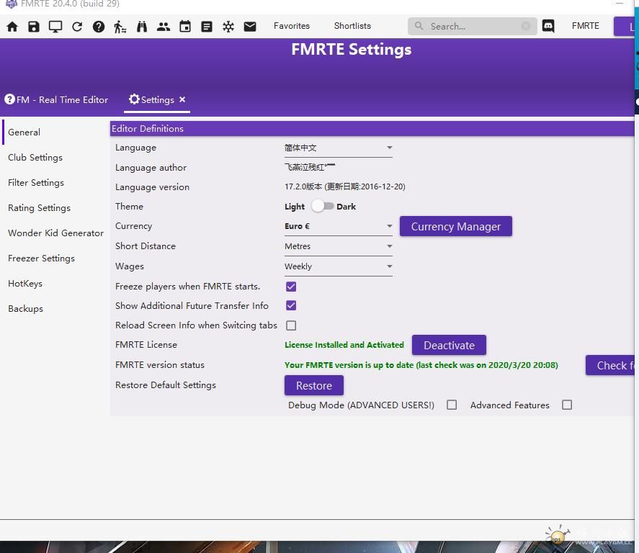Click the FMRTE Settings page title
Viewport: 639px width, 553px height.
point(352,50)
